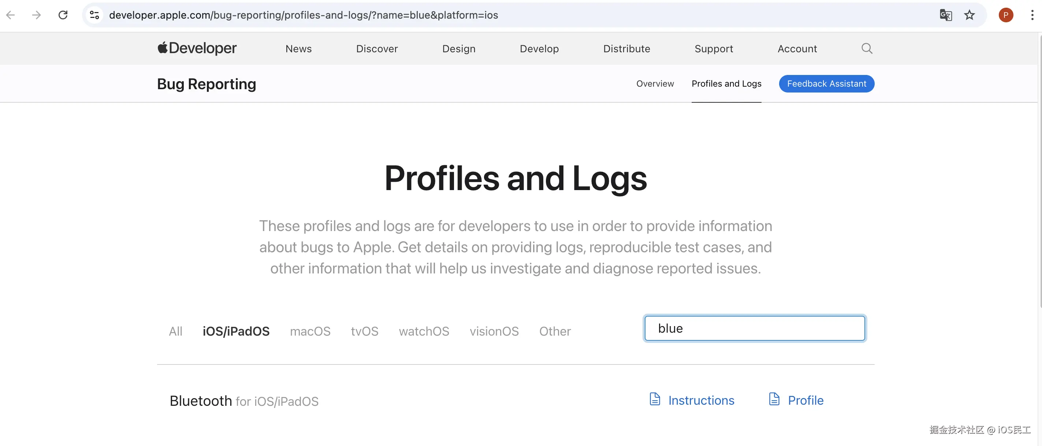Viewport: 1042px width, 446px height.
Task: Select the macOS platform filter
Action: coord(310,331)
